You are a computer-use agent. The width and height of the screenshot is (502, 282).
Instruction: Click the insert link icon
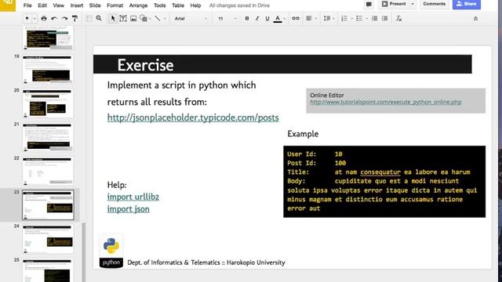pyautogui.click(x=296, y=19)
